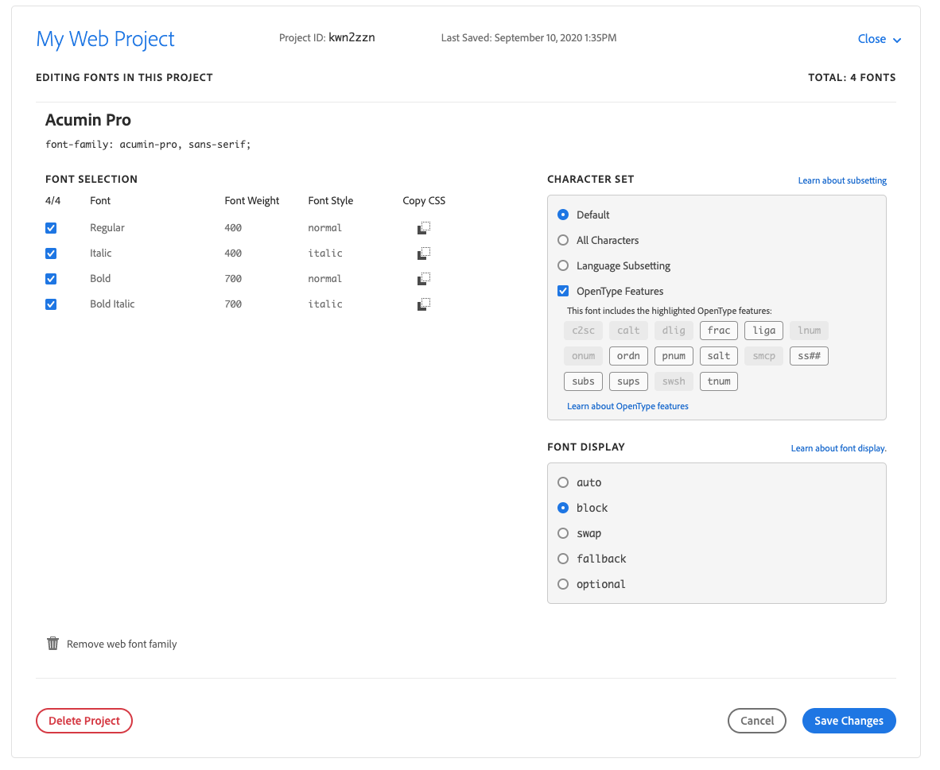The image size is (940, 770).
Task: Uncheck the Regular font checkbox
Action: point(51,228)
